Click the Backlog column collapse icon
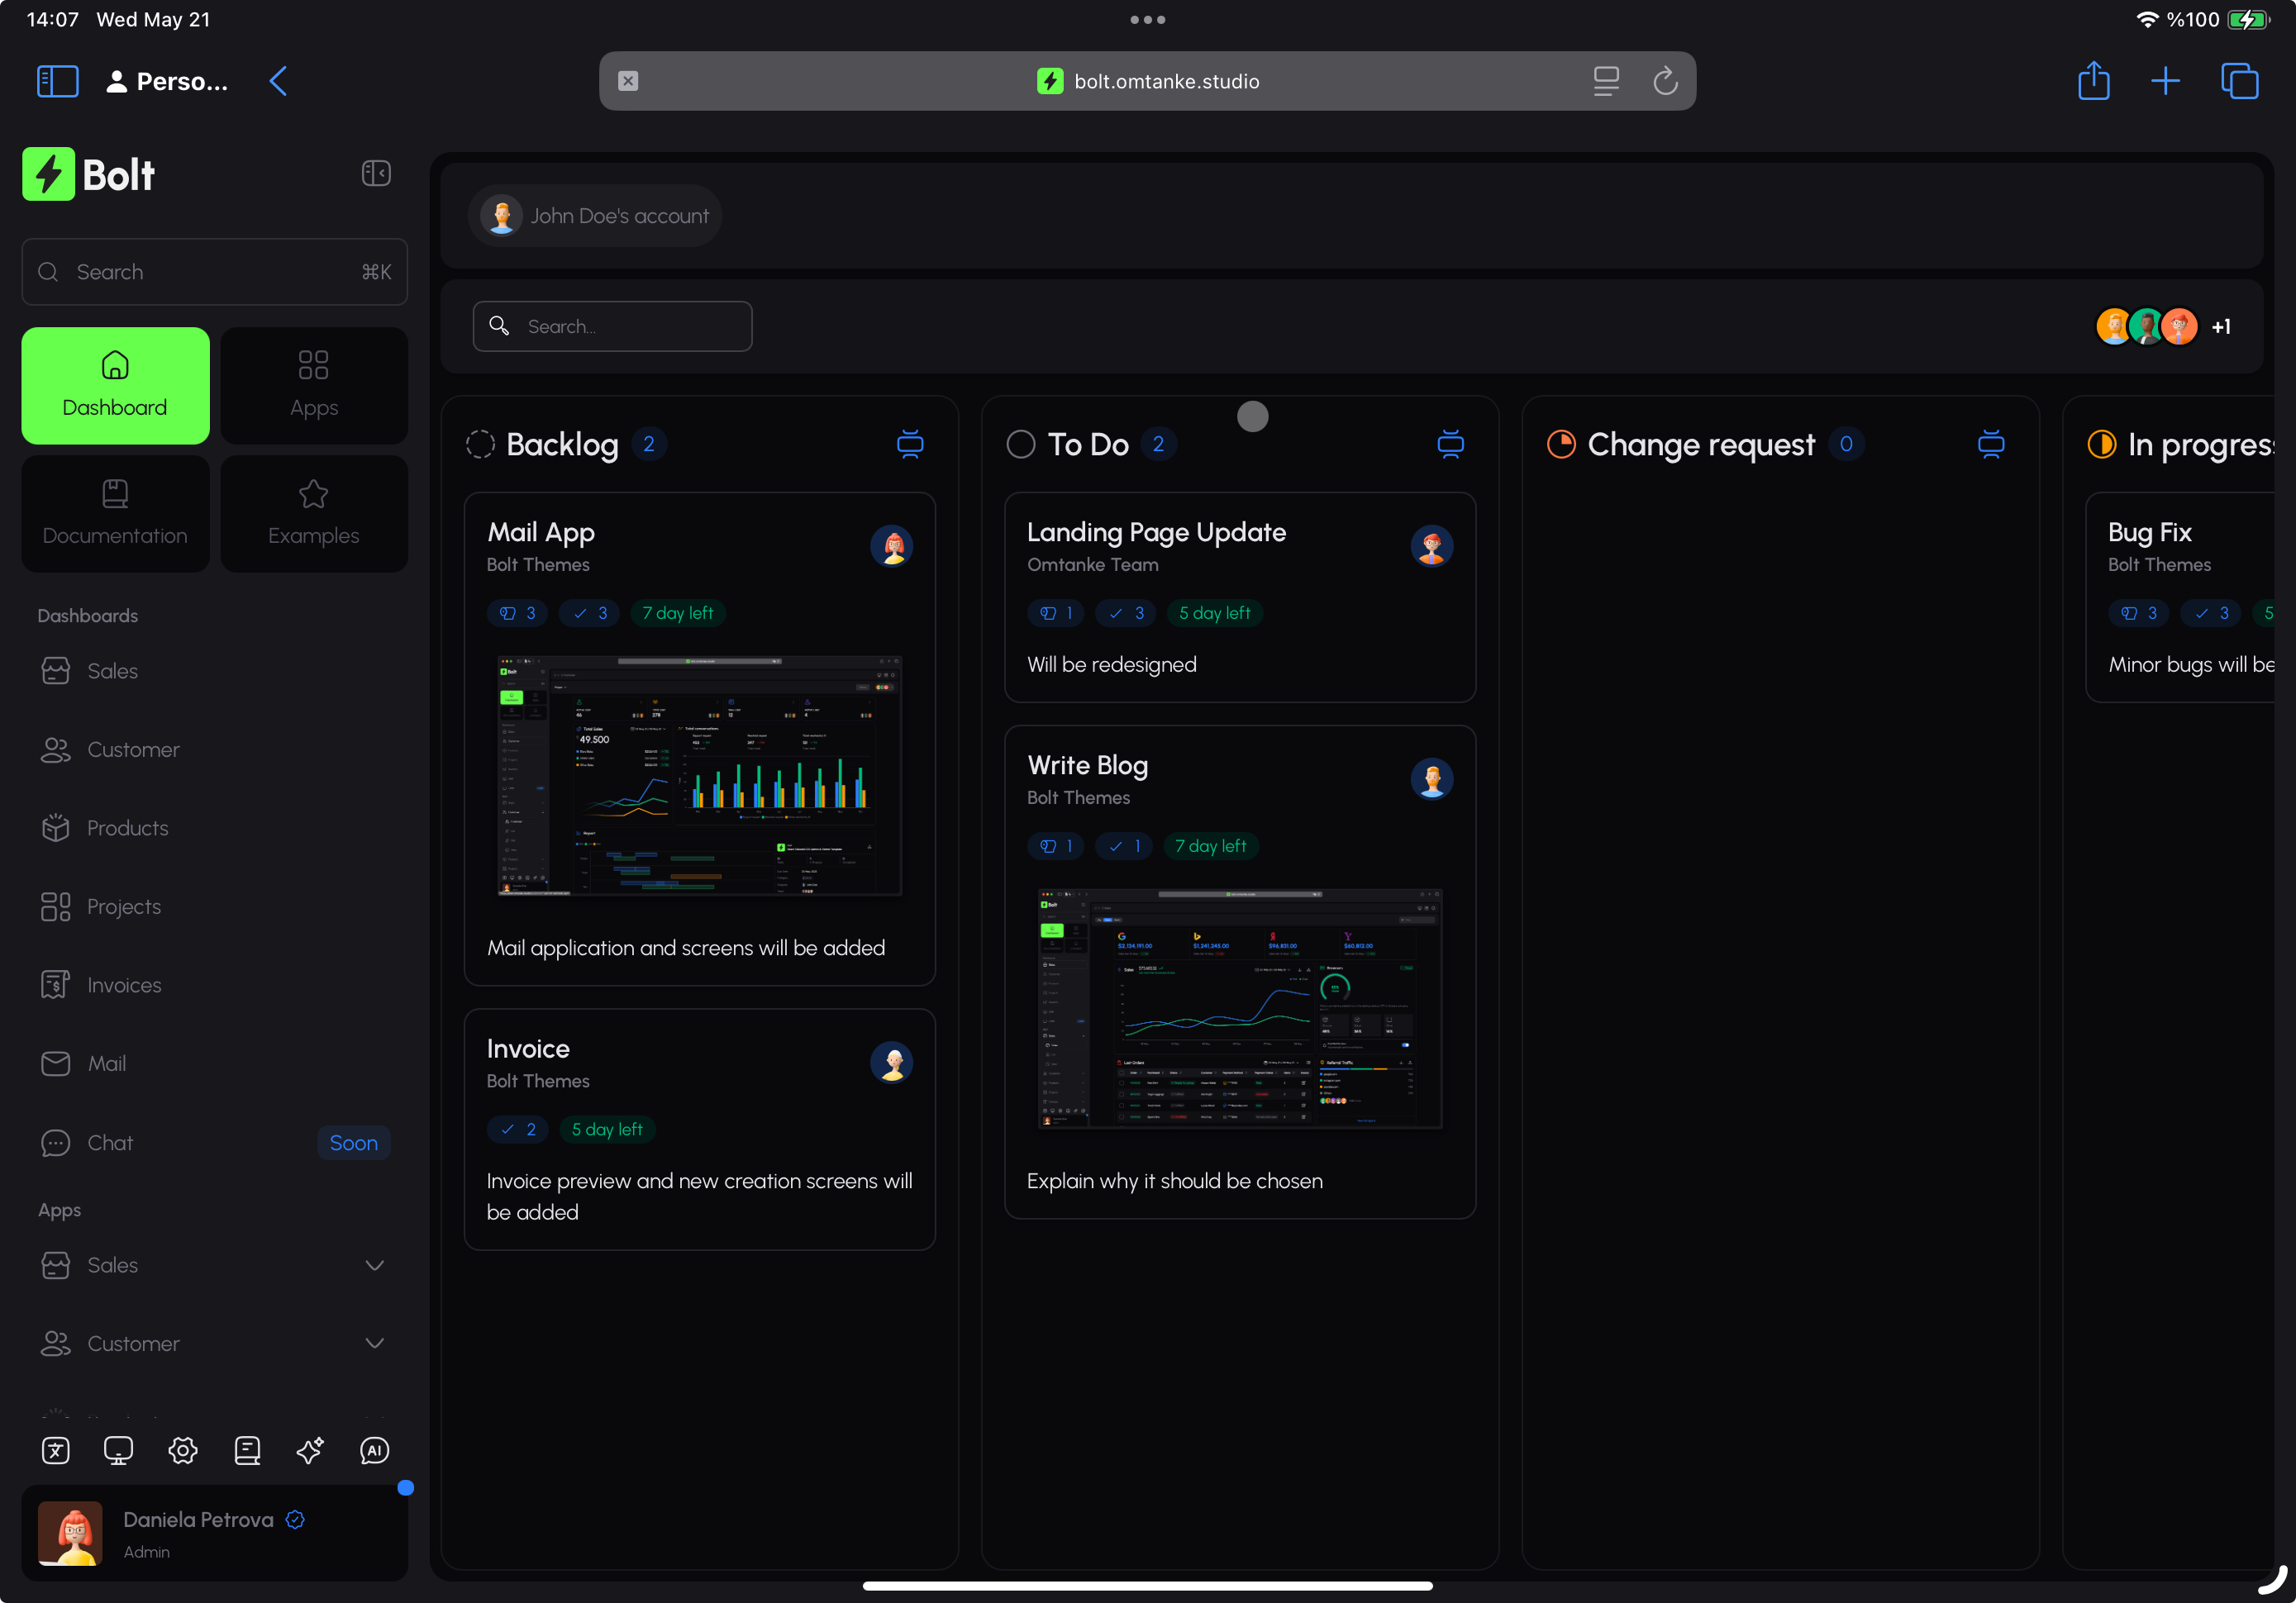This screenshot has height=1603, width=2296. (x=909, y=444)
